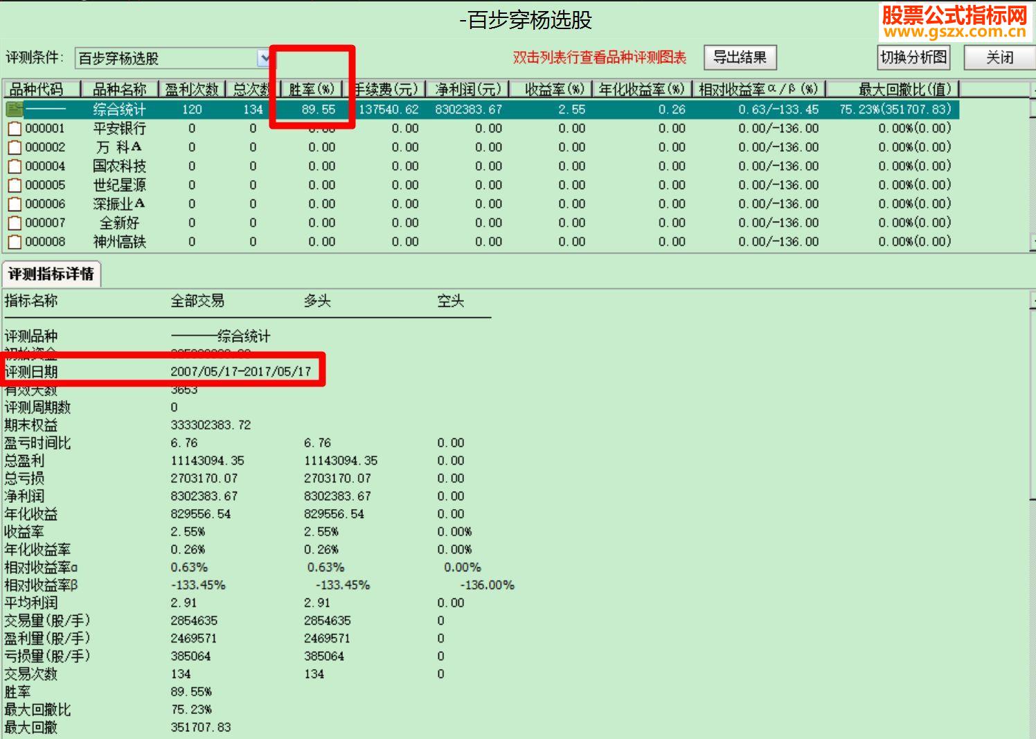Click the 年化收益 label
Screen dimensions: 1036x739
31,514
